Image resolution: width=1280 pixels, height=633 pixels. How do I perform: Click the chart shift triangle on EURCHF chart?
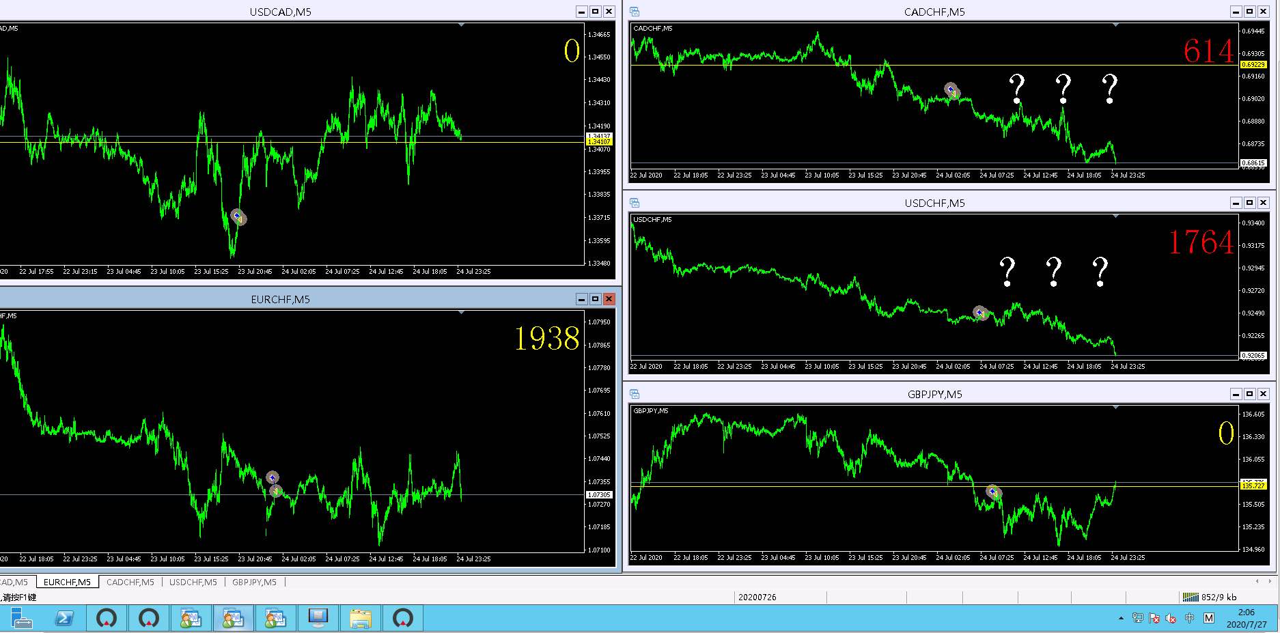[x=462, y=313]
